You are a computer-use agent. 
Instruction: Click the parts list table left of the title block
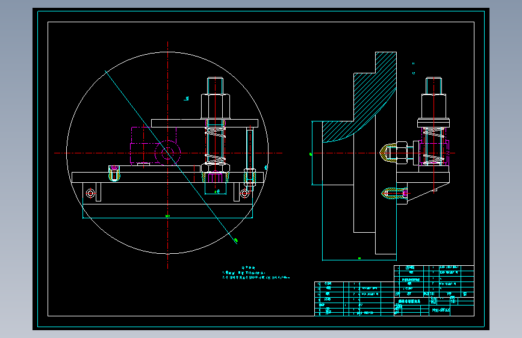[x=354, y=299]
